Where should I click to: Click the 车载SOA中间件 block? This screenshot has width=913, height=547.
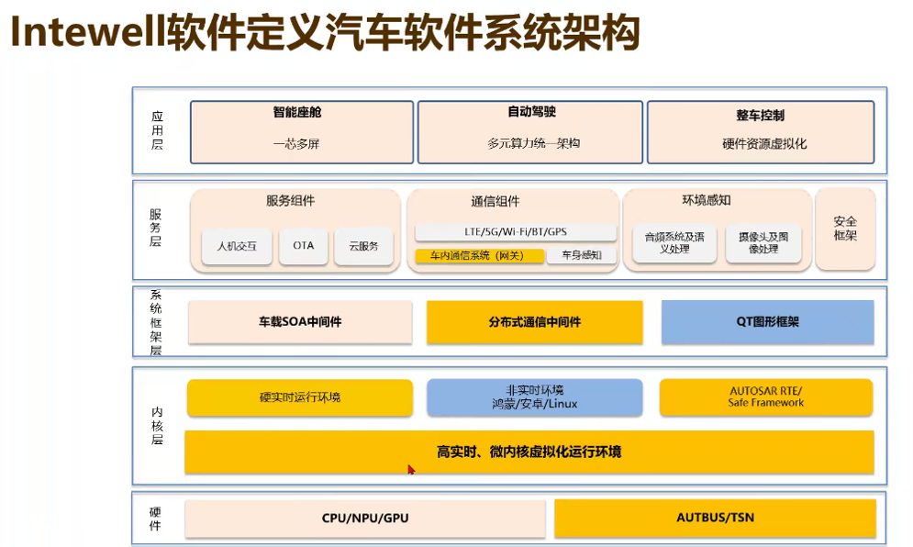coord(300,322)
